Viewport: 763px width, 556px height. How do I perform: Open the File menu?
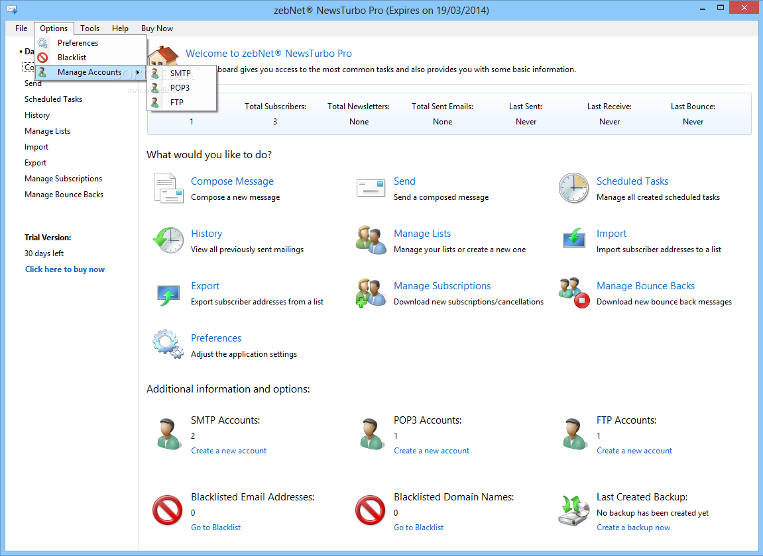coord(21,28)
